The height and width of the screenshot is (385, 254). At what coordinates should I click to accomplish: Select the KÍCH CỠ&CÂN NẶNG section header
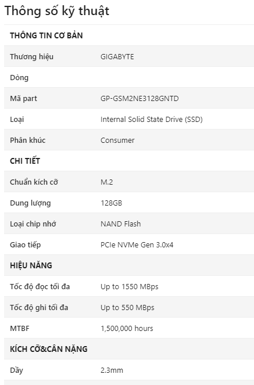(x=49, y=349)
